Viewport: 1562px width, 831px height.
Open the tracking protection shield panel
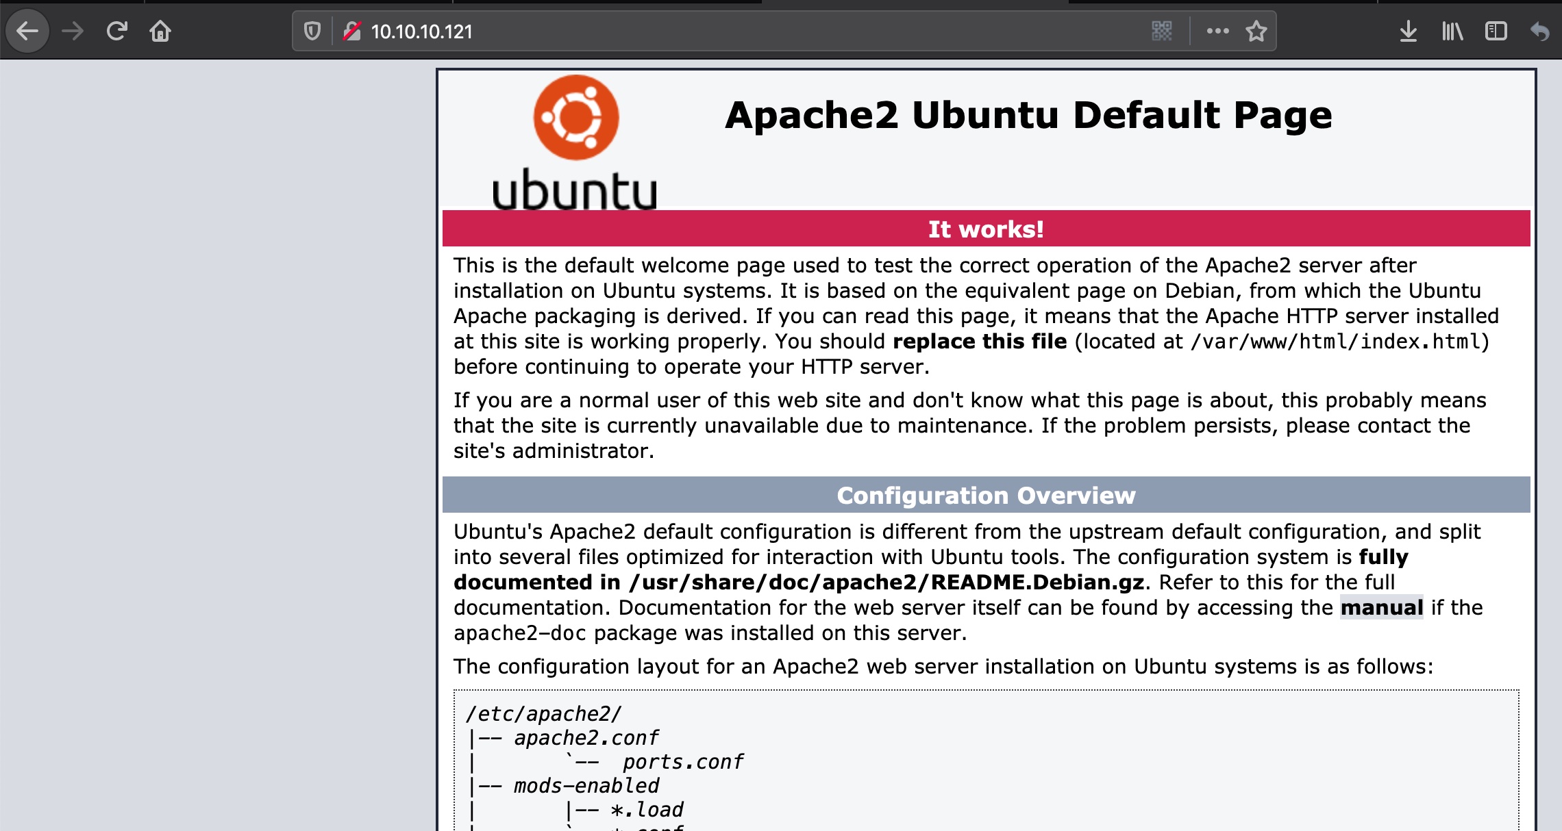pyautogui.click(x=312, y=31)
